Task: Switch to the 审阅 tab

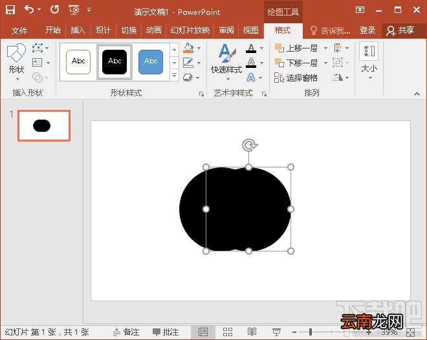Action: coord(226,30)
